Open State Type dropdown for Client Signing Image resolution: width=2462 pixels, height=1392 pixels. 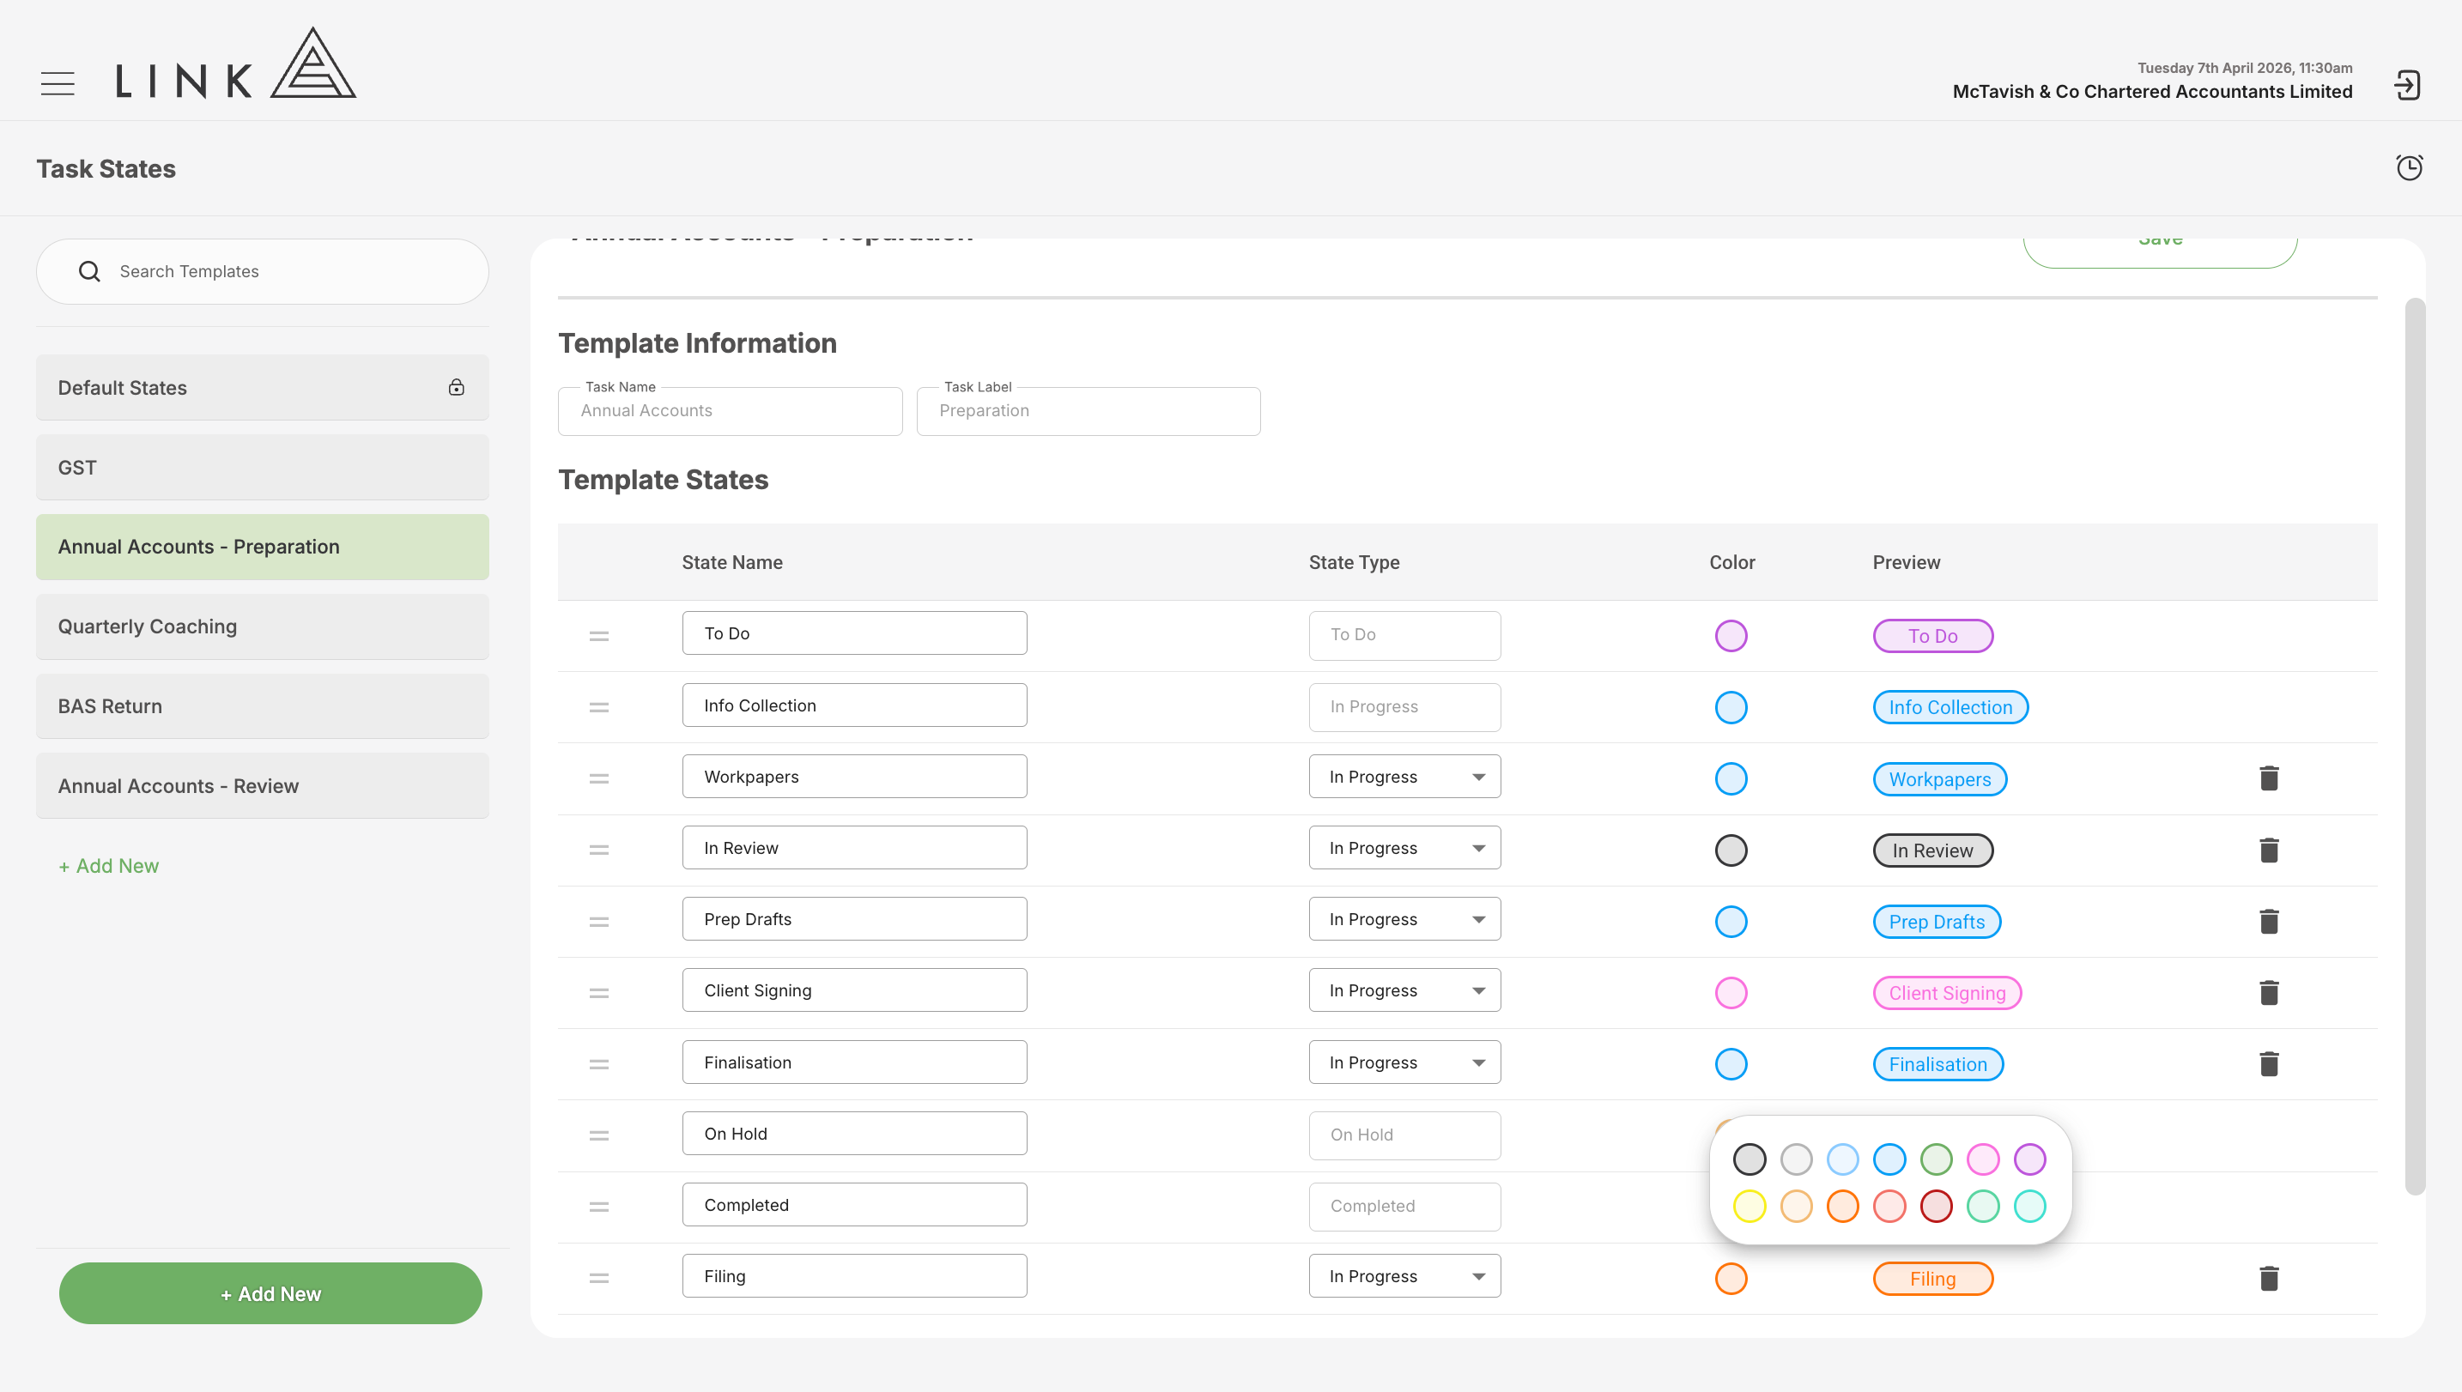pyautogui.click(x=1404, y=990)
